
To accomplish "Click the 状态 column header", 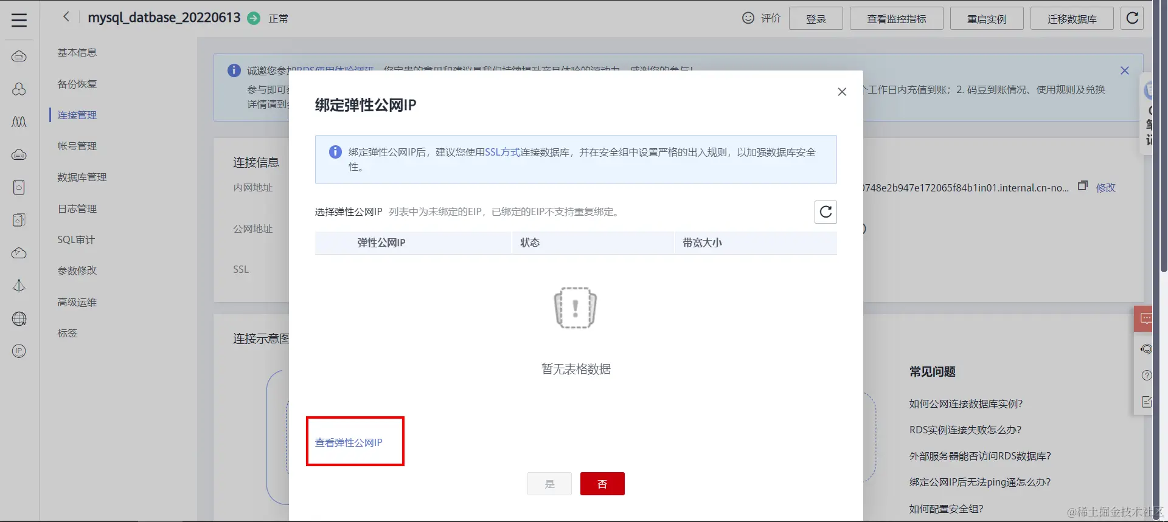I will click(x=593, y=242).
